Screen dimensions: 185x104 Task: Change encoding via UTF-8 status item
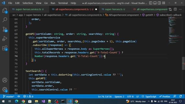coord(130,96)
